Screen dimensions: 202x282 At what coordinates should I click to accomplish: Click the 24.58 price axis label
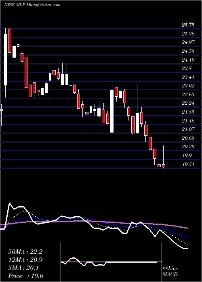[x=188, y=51]
